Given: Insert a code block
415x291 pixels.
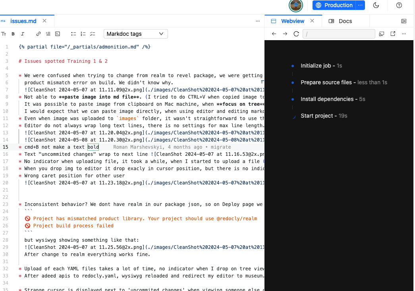Looking at the screenshot, I should [x=58, y=34].
